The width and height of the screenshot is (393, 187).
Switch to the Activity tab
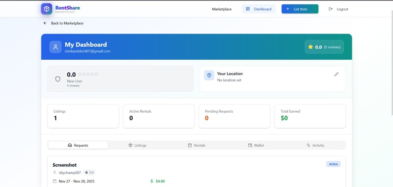(x=315, y=145)
